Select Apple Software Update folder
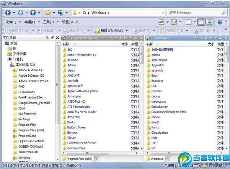 tap(83, 91)
